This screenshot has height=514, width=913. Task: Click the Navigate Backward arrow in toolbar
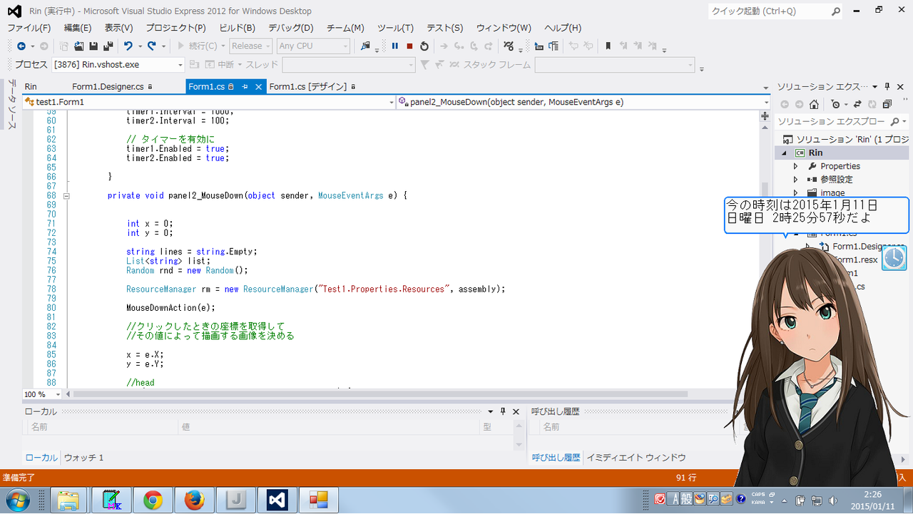coord(21,46)
